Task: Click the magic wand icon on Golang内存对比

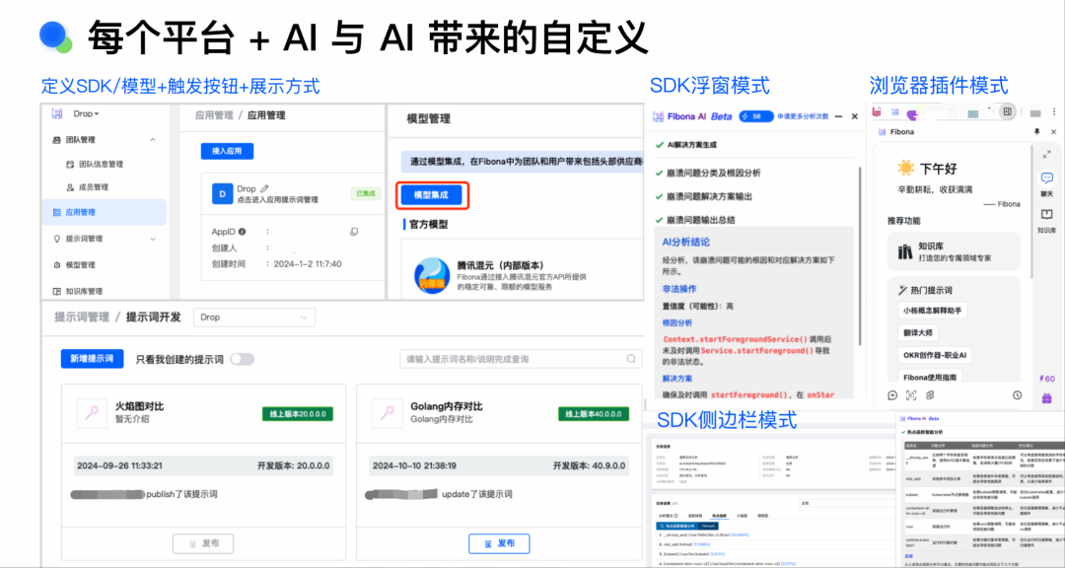Action: (x=387, y=412)
